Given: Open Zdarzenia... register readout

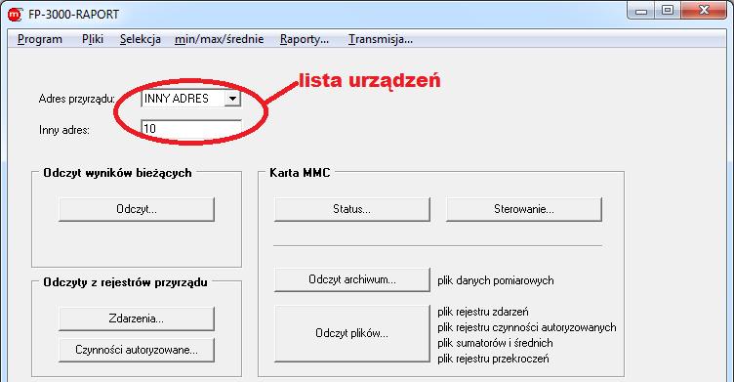Looking at the screenshot, I should coord(137,318).
